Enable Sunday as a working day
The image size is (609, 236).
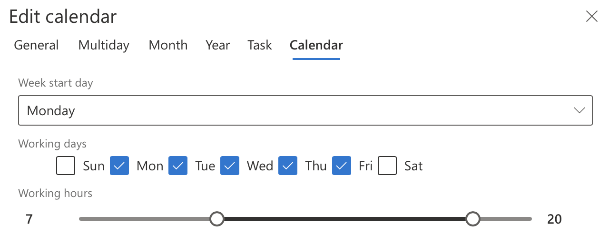(x=66, y=166)
